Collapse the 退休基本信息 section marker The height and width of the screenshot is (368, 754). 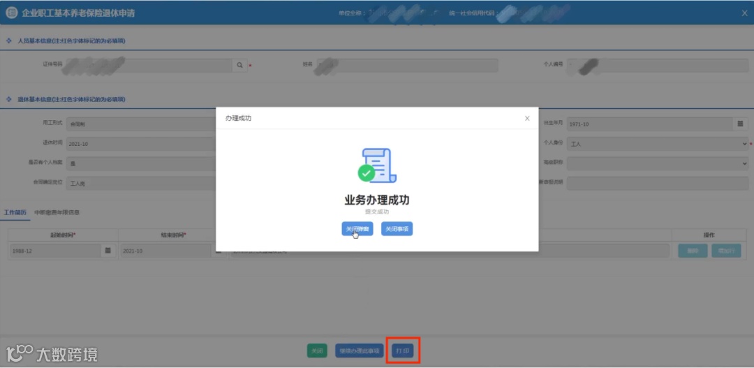[8, 99]
